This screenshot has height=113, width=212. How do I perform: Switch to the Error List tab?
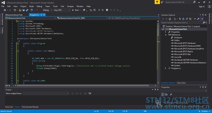[9, 107]
